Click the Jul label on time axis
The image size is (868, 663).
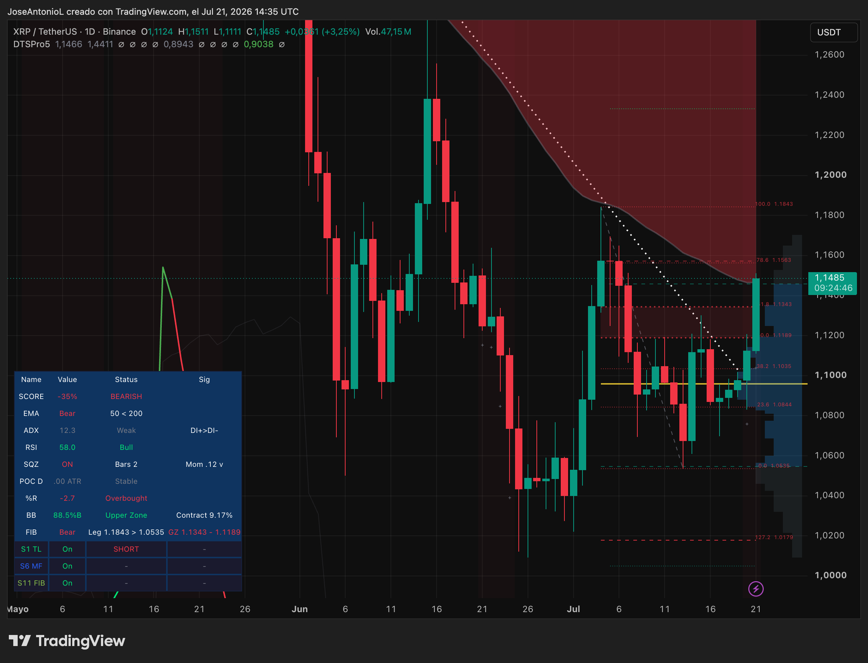pos(573,609)
